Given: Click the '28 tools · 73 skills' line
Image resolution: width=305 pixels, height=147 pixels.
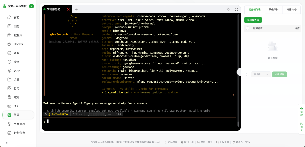Looking at the screenshot, I should pyautogui.click(x=135, y=89).
